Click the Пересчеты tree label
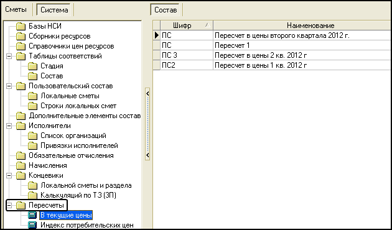 tap(46, 206)
